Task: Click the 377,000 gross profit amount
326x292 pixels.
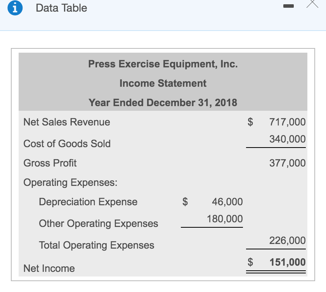Action: pyautogui.click(x=287, y=163)
